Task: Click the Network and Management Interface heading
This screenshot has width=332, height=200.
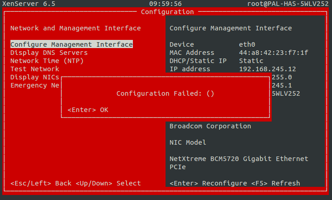Action: click(x=75, y=28)
